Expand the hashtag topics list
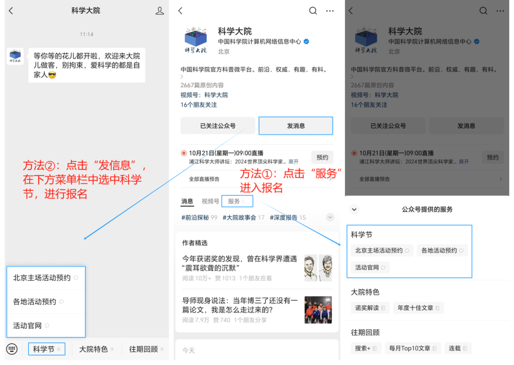 330,217
